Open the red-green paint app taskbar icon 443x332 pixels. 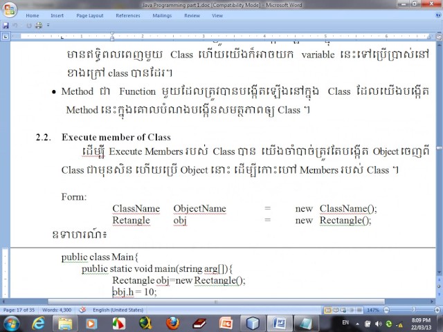click(118, 324)
